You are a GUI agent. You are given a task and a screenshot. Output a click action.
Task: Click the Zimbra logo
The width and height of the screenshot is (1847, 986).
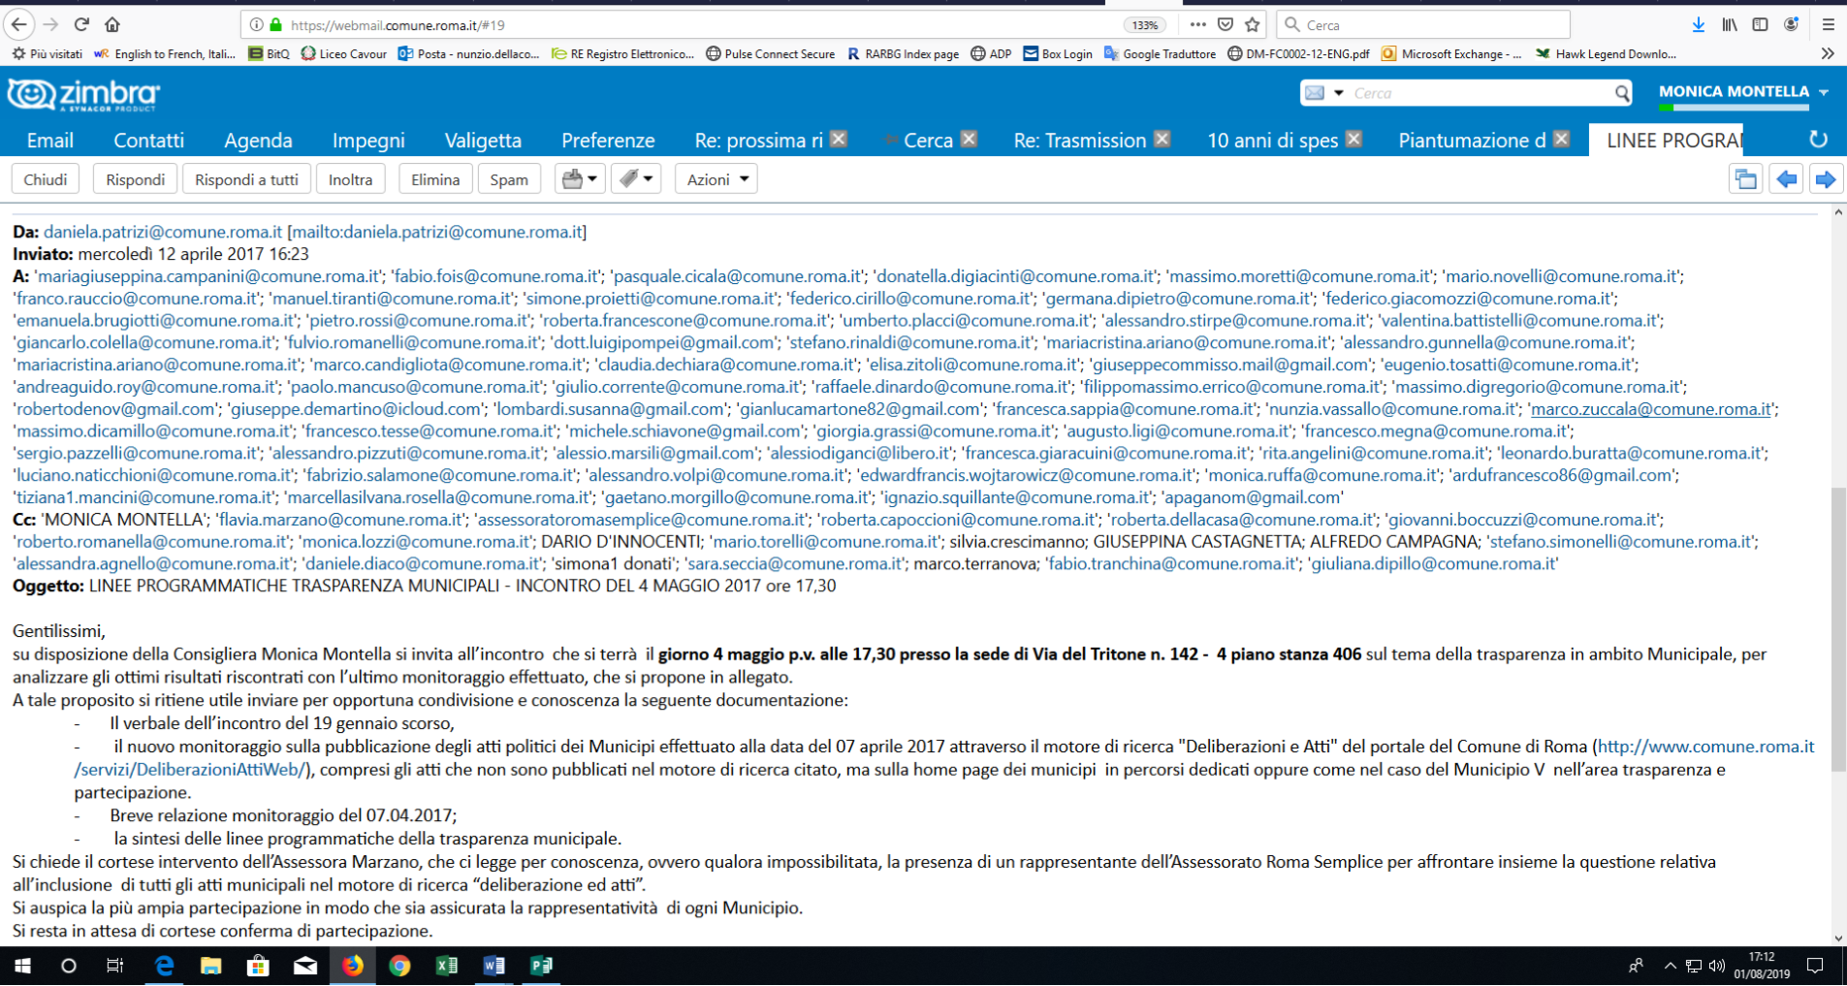tap(83, 94)
